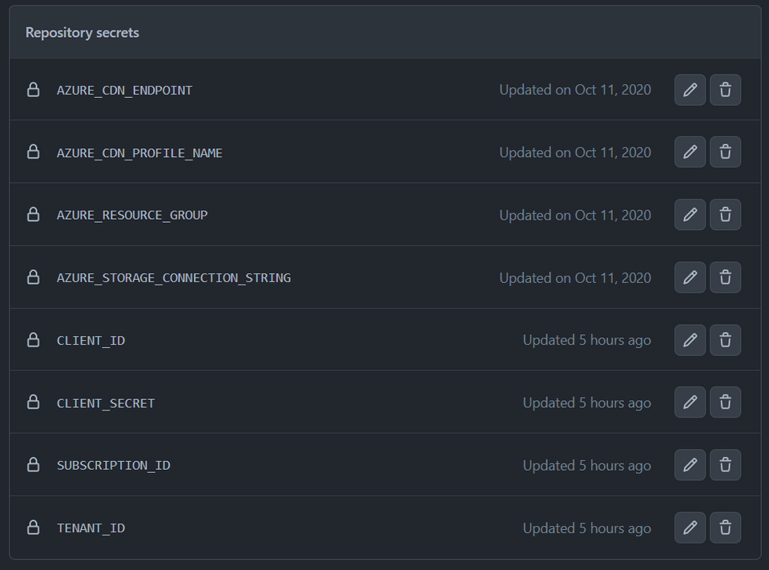Edit the AZURE_STORAGE_CONNECTION_STRING secret
Screen dimensions: 769x570
690,277
